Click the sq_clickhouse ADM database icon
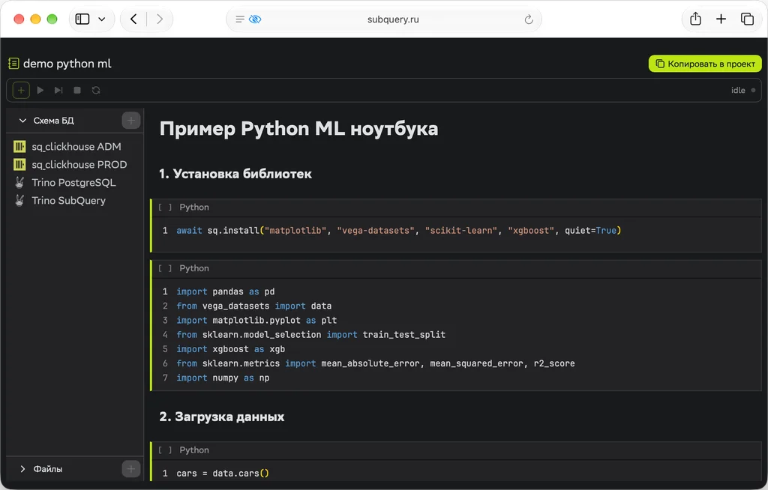The image size is (768, 490). pos(19,146)
